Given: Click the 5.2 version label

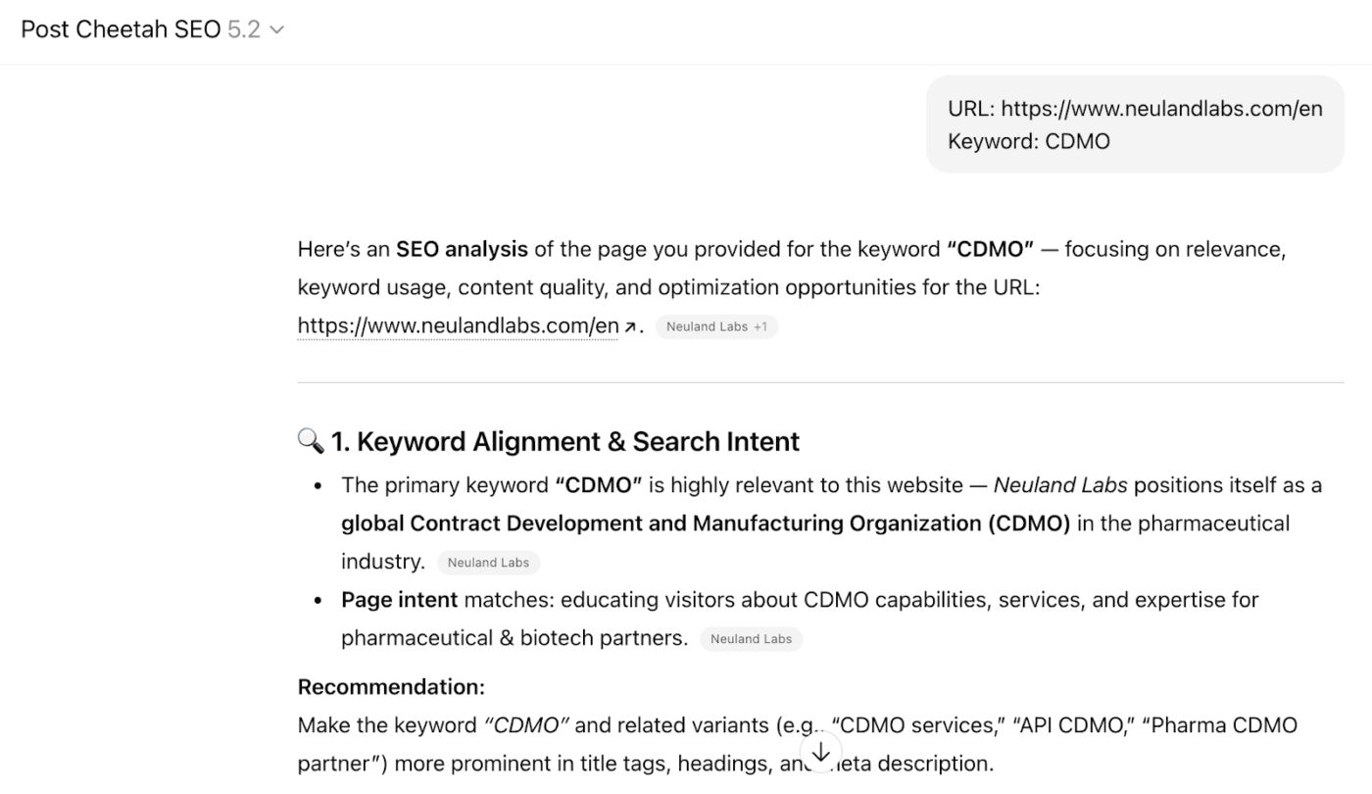Looking at the screenshot, I should coord(244,29).
